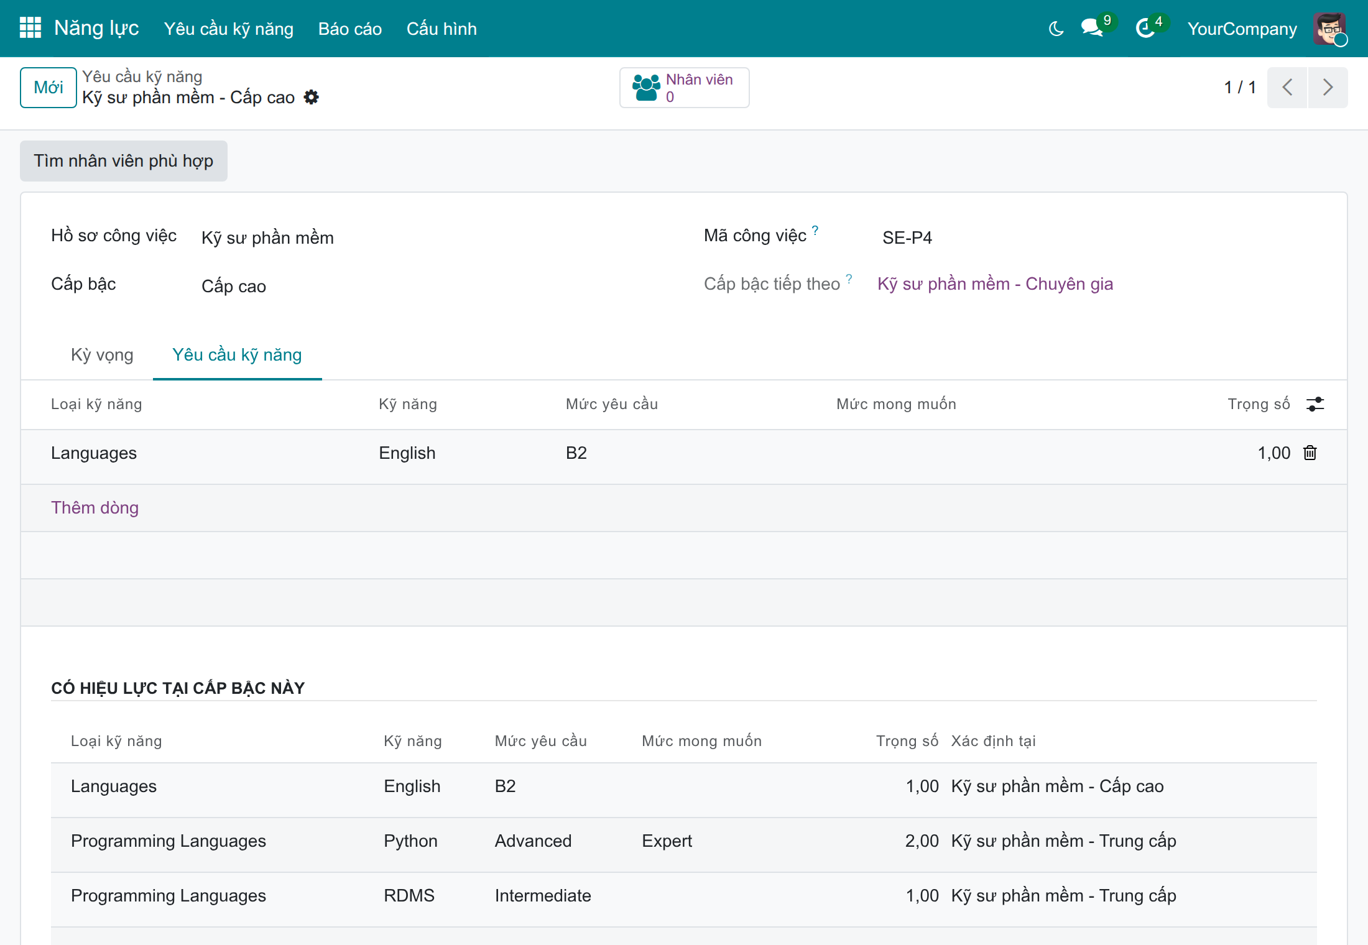Screen dimensions: 1368x945
Task: Open Cấu hình menu
Action: (x=441, y=29)
